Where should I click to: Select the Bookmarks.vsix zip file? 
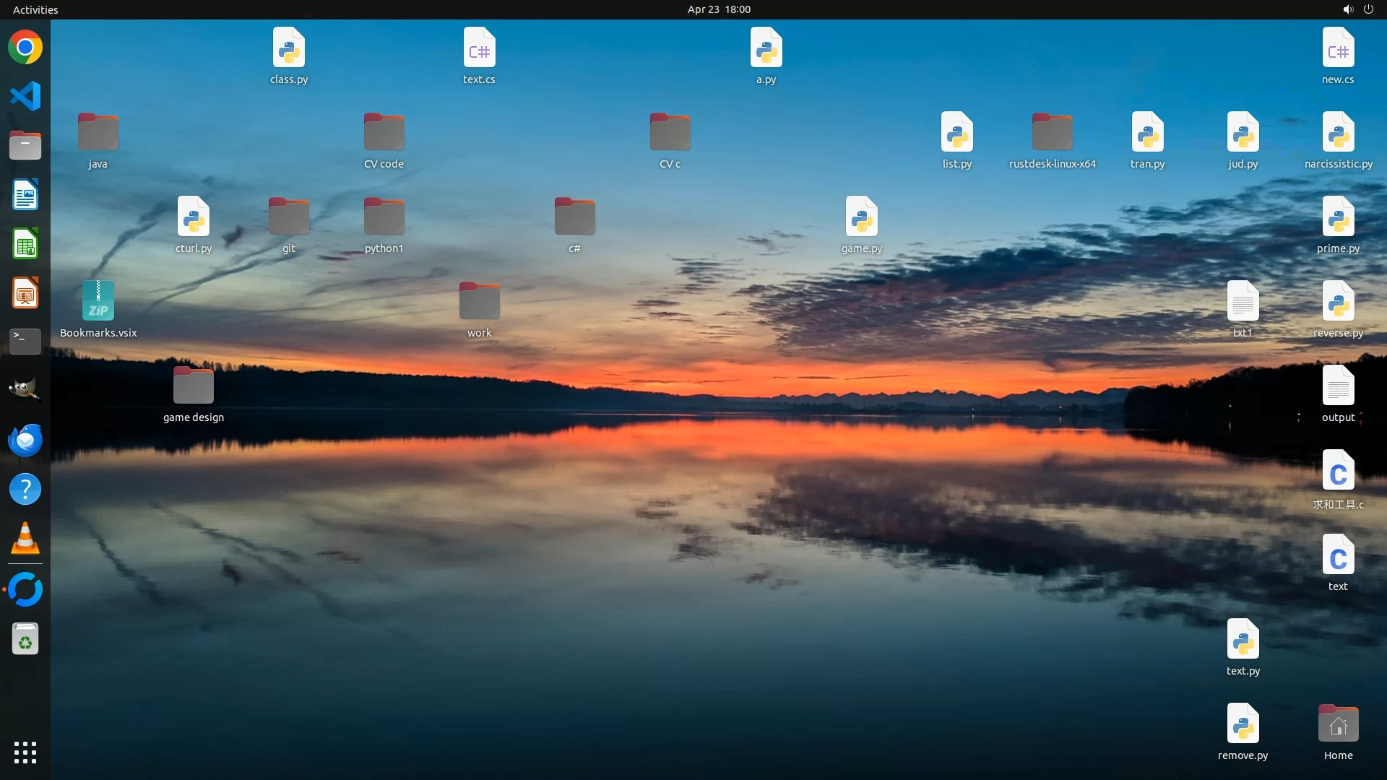(98, 301)
